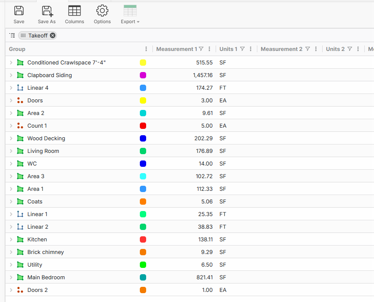374x302 pixels.
Task: Filter the Measurement 1 column
Action: coord(201,49)
